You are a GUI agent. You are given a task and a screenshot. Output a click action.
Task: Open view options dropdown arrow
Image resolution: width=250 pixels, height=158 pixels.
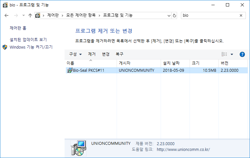point(232,54)
